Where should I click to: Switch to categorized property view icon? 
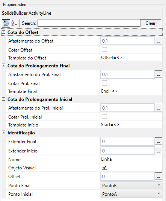[6, 23]
